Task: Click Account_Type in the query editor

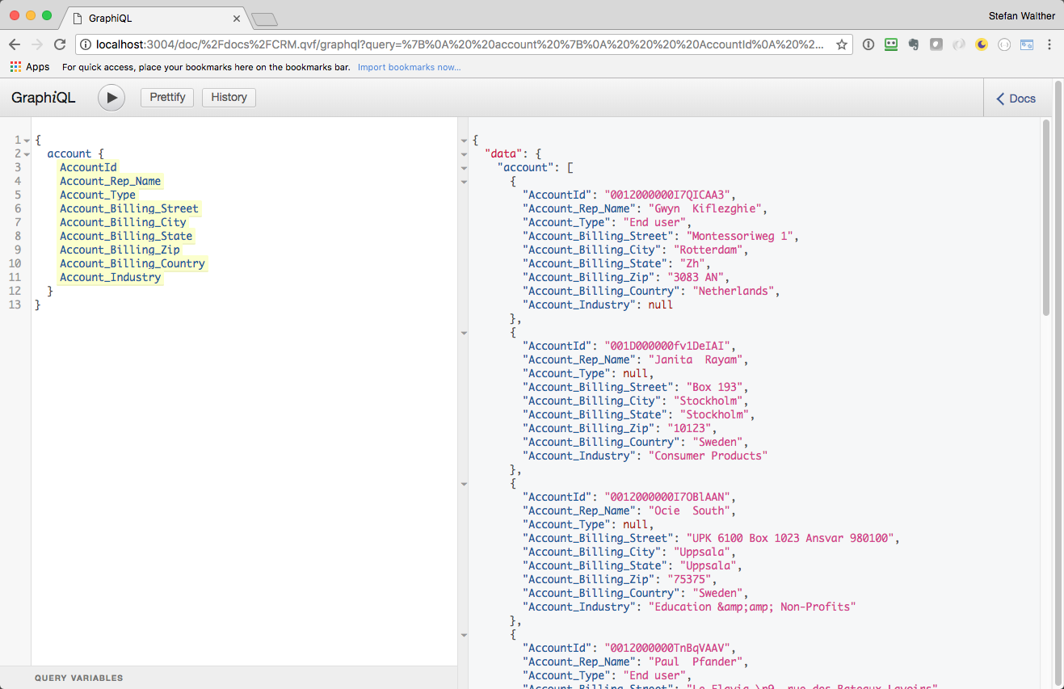Action: click(98, 195)
